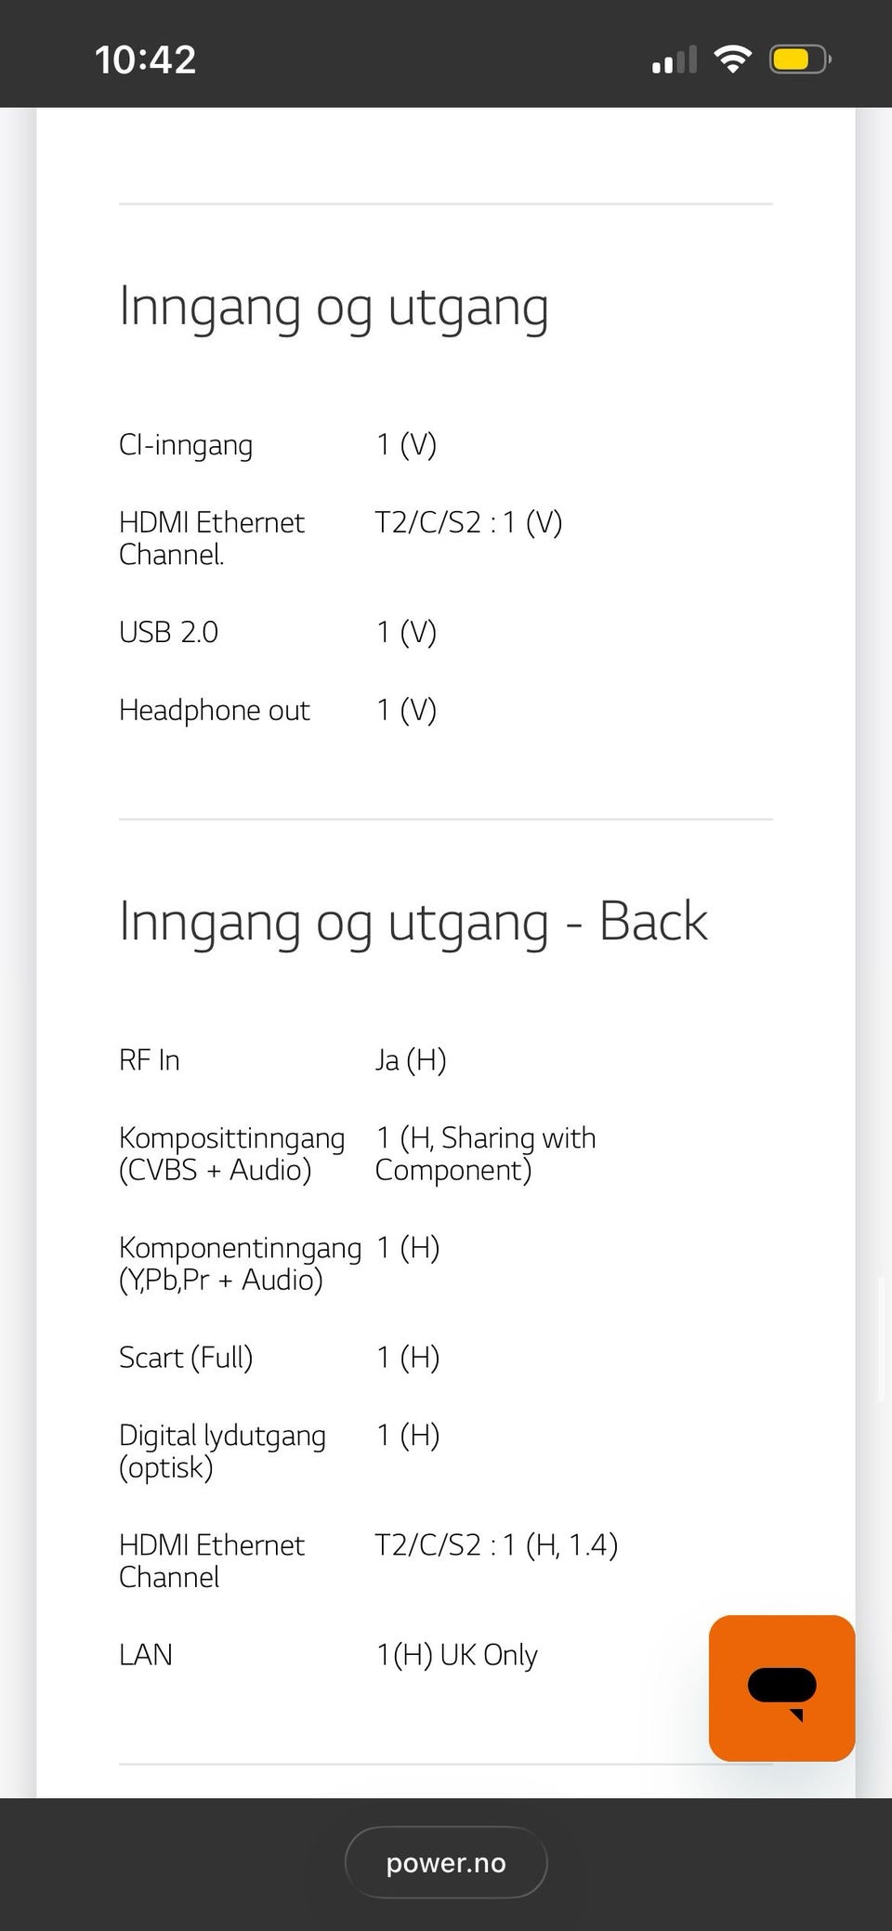Tap the cellular signal bars icon
This screenshot has width=892, height=1931.
click(675, 60)
